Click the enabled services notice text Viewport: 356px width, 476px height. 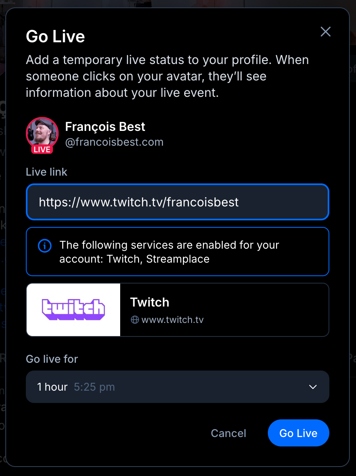[169, 252]
